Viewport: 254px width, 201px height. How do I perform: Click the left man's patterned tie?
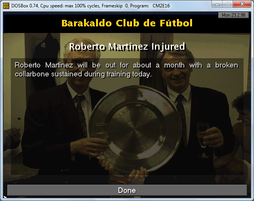81,114
